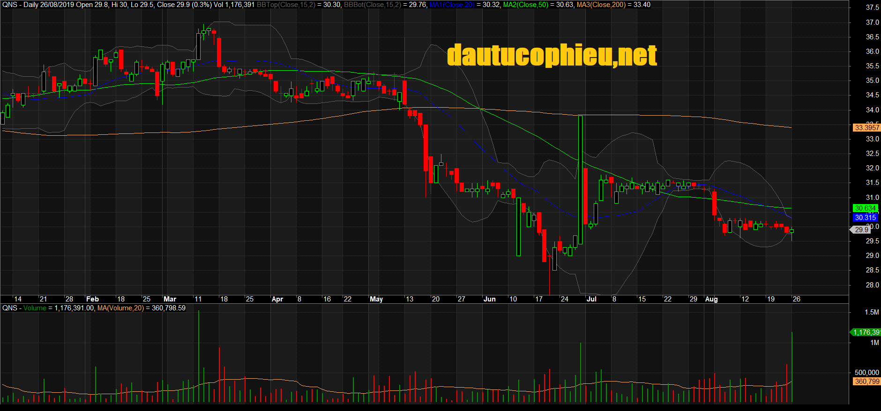Select the Aug marker on date axis

(711, 299)
